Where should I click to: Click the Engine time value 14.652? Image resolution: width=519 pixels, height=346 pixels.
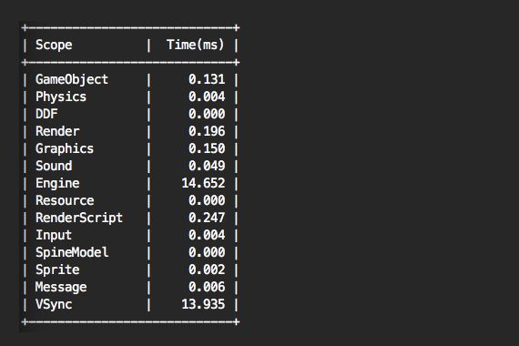point(203,183)
